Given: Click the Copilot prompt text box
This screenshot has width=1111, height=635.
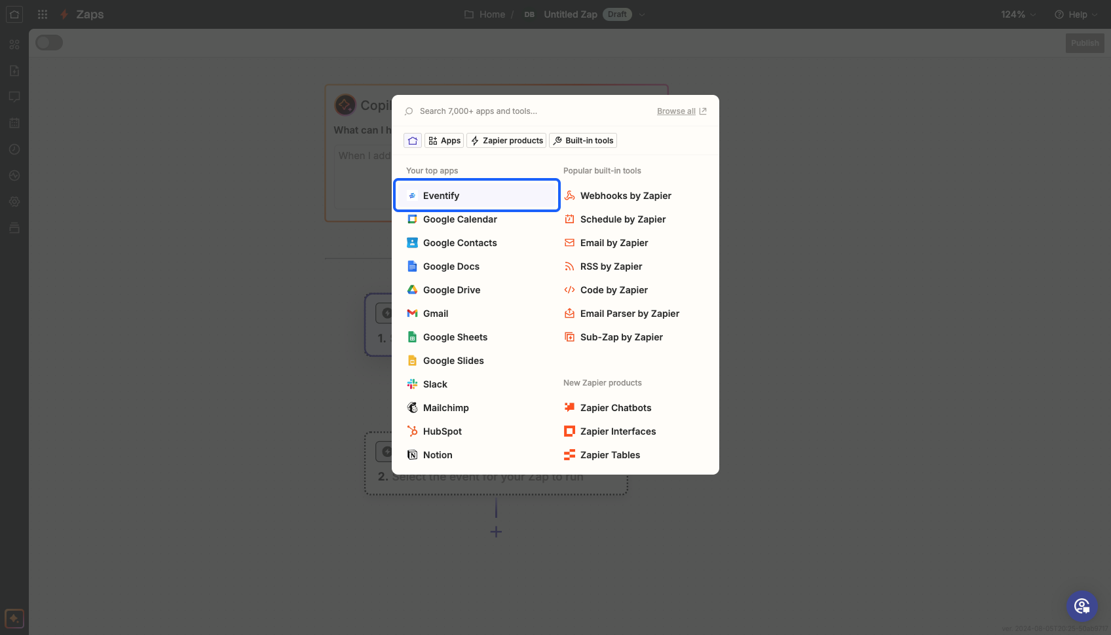Looking at the screenshot, I should click(x=364, y=177).
